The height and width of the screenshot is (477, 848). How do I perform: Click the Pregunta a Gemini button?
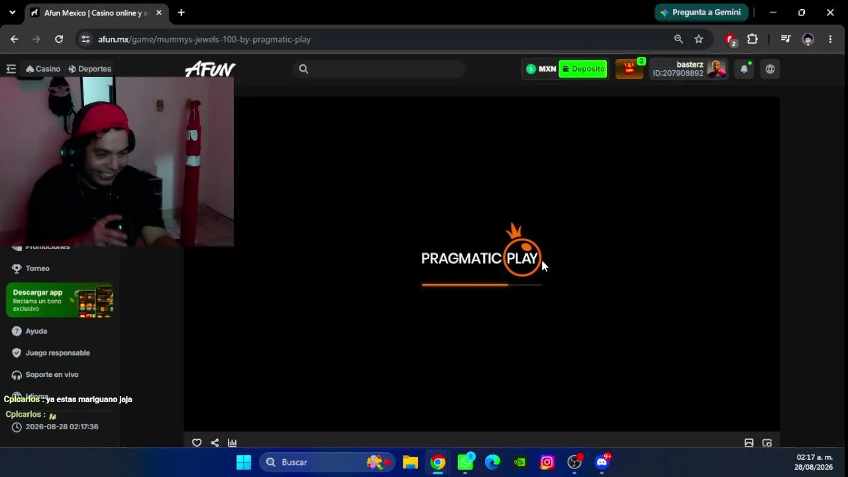click(701, 13)
